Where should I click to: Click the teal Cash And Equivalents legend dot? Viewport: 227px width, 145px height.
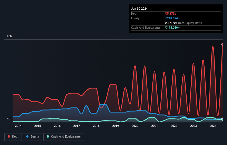click(x=48, y=136)
